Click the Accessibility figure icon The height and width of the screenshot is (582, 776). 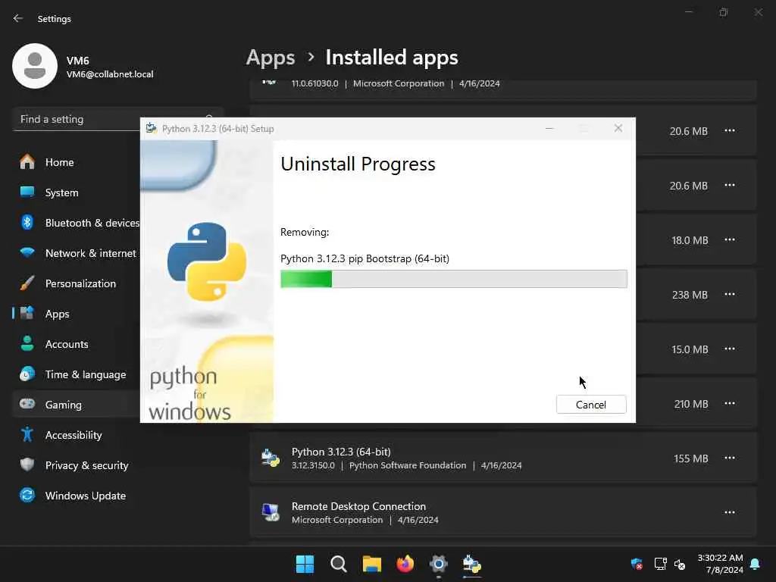(27, 434)
